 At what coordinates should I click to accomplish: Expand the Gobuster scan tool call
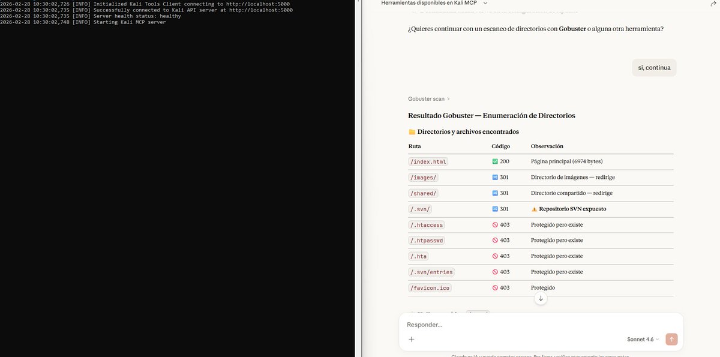[429, 98]
